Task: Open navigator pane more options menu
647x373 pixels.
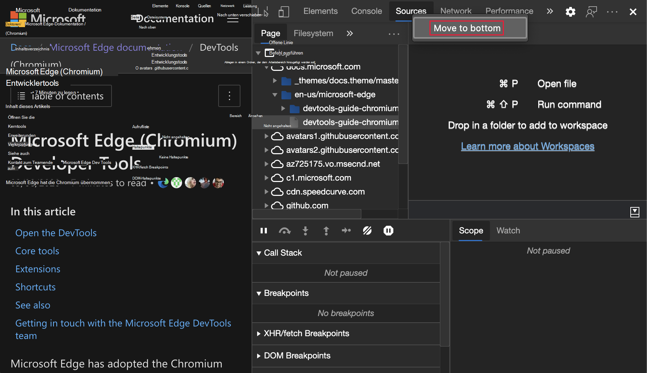Action: click(x=394, y=34)
